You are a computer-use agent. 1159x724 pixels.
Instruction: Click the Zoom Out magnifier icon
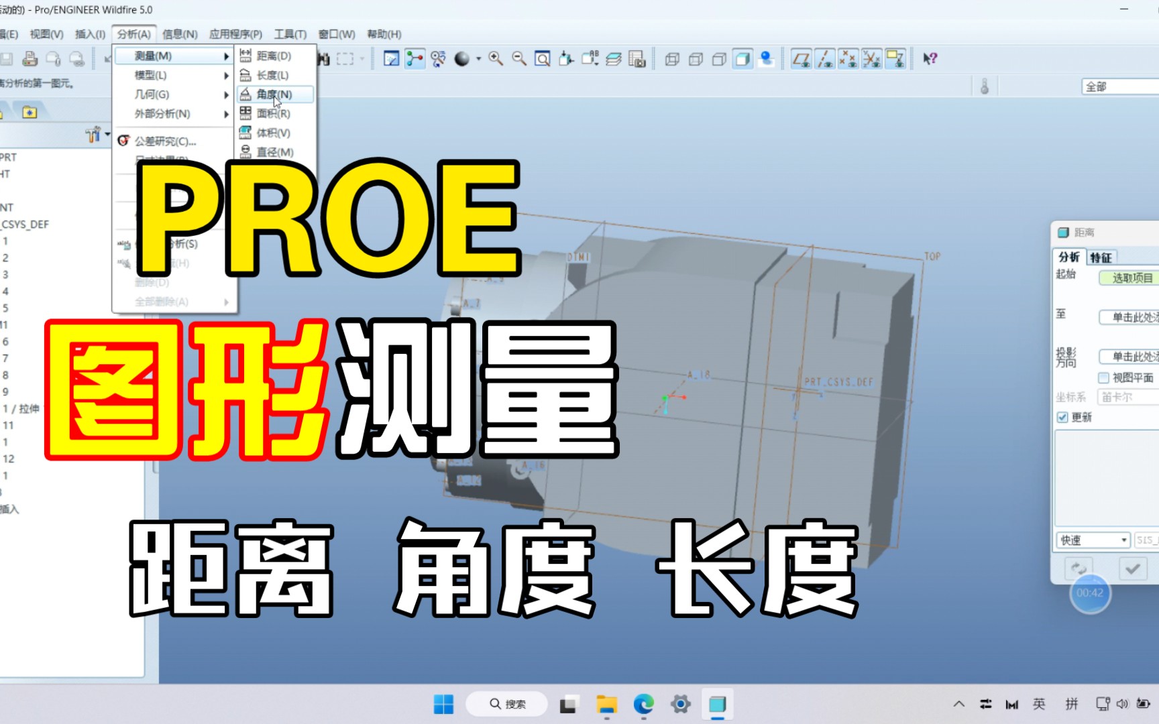coord(519,59)
